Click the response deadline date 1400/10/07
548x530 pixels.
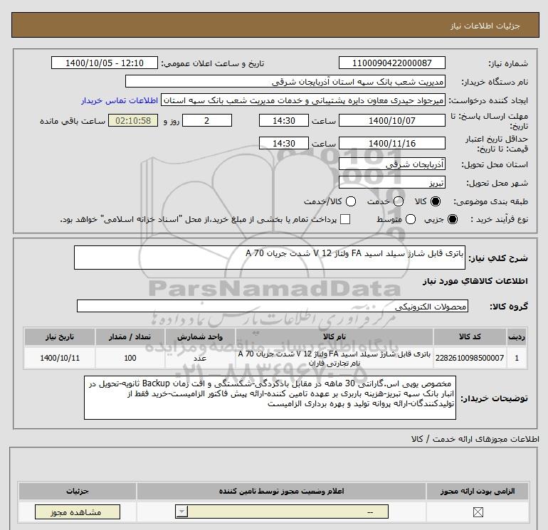click(x=391, y=120)
